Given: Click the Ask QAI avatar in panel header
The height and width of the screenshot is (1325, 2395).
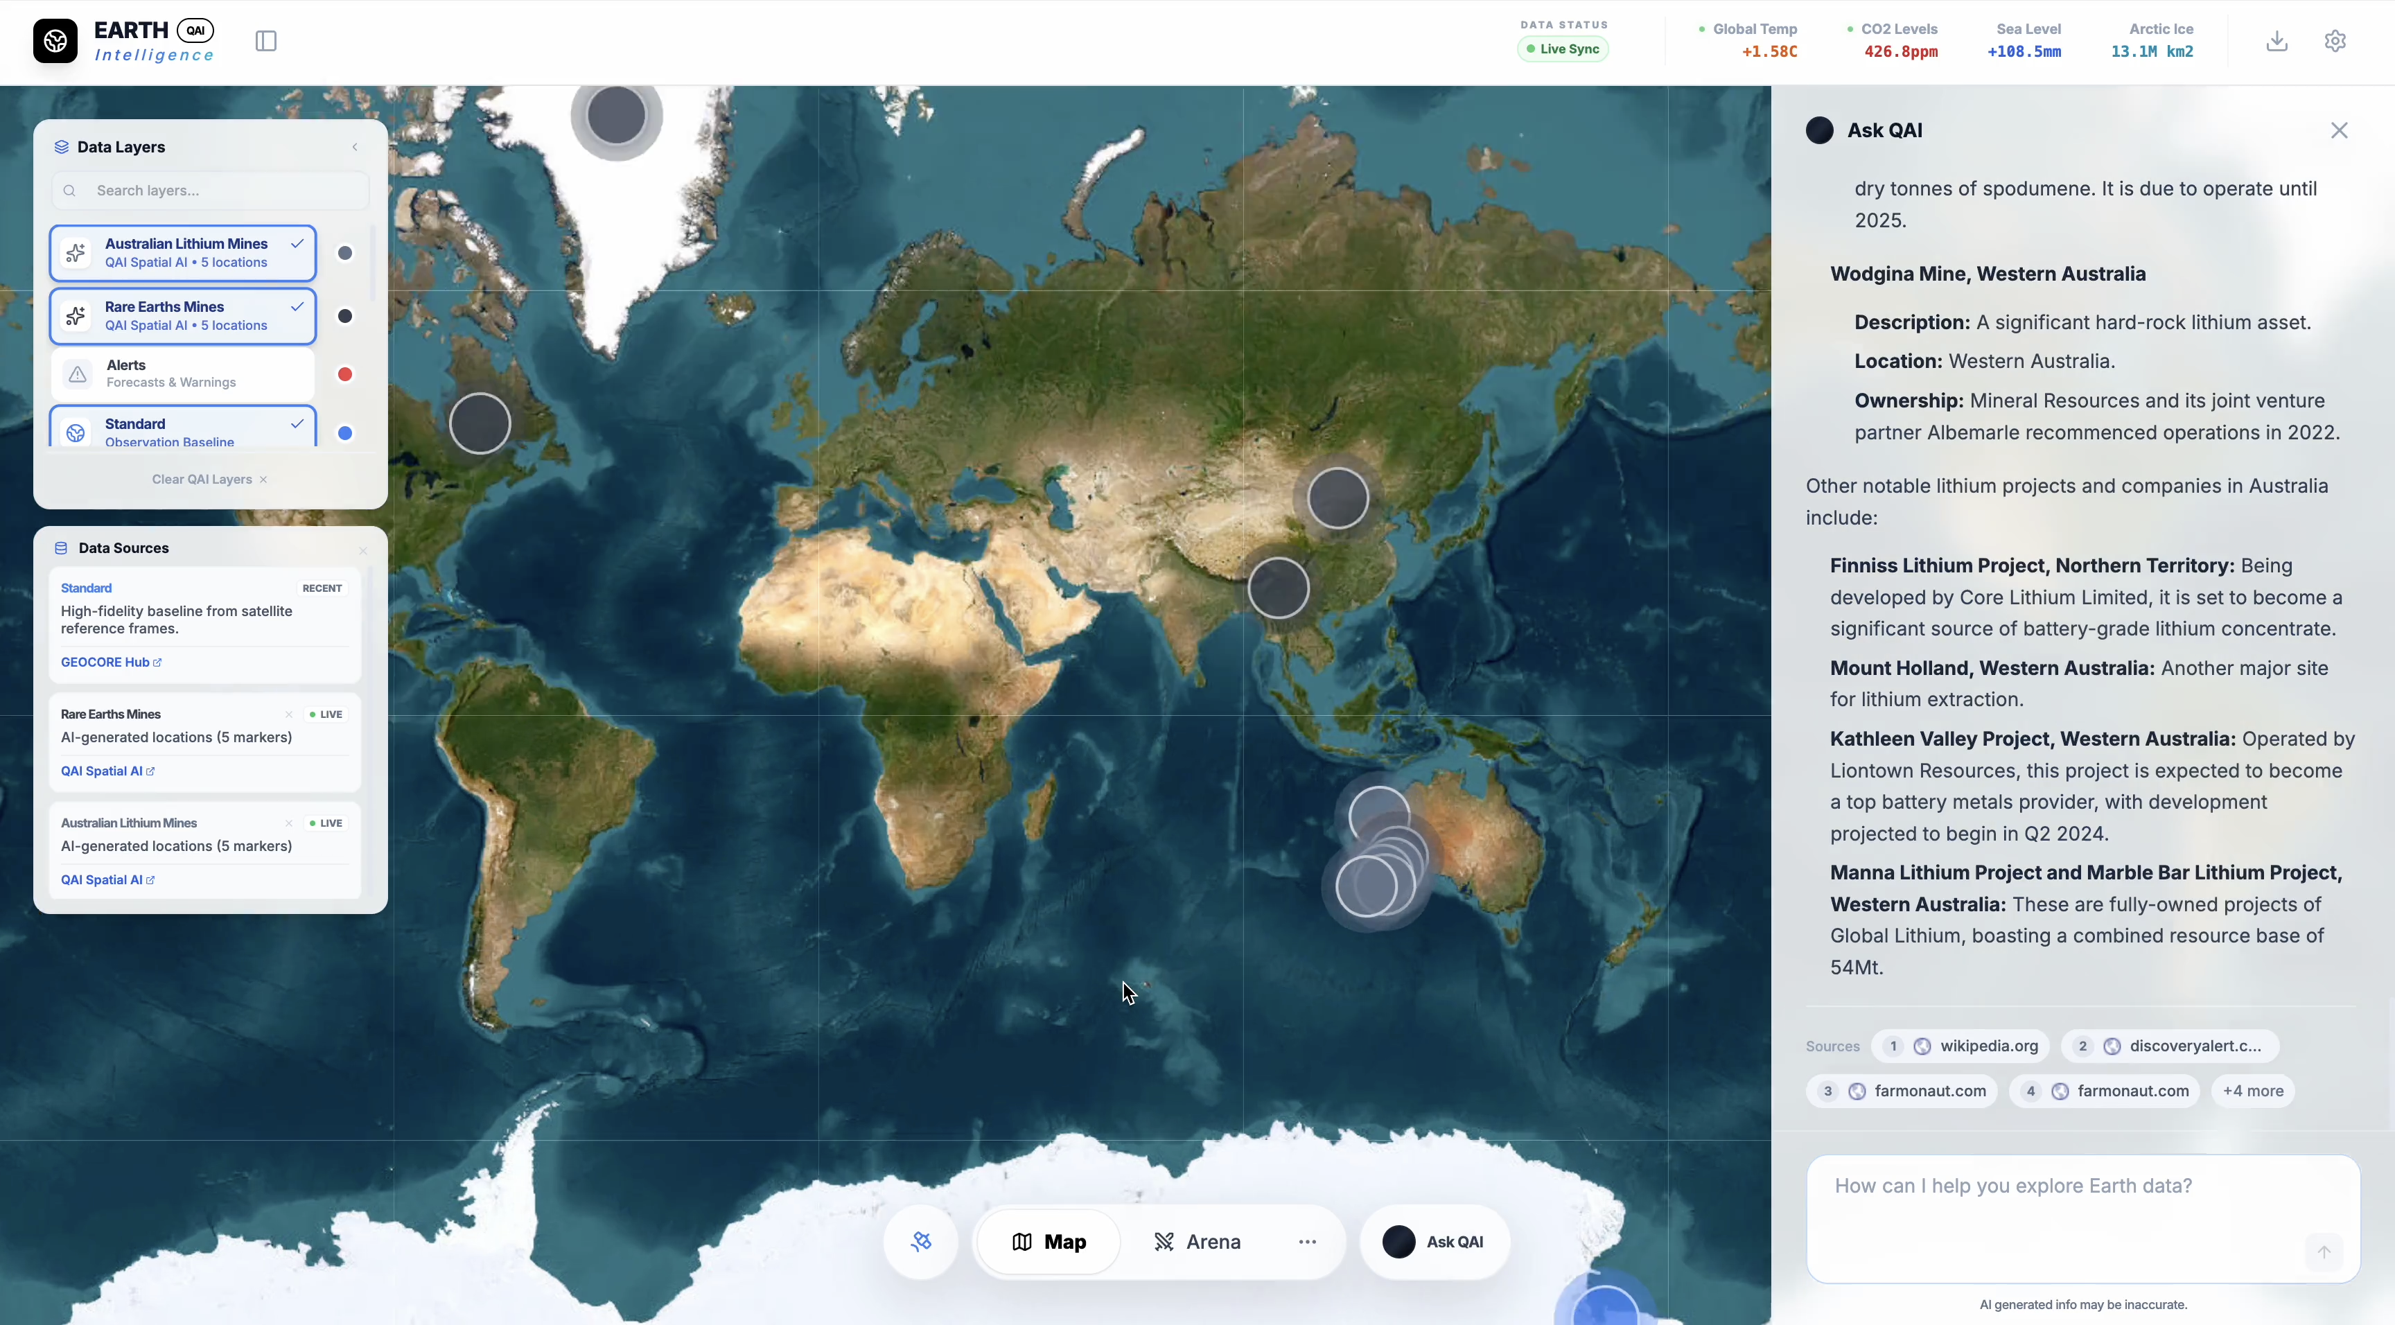Looking at the screenshot, I should click(x=1820, y=130).
